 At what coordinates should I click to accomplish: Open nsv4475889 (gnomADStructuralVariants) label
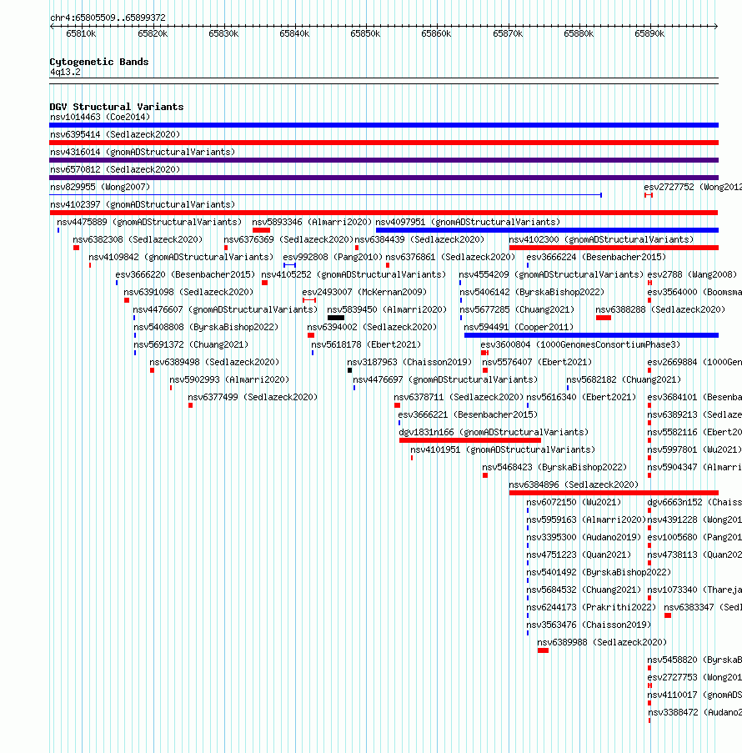[x=149, y=223]
